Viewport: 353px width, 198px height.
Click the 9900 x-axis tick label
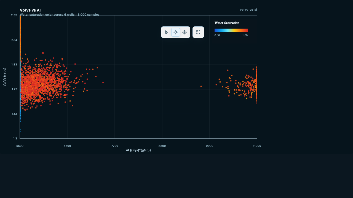(x=209, y=146)
